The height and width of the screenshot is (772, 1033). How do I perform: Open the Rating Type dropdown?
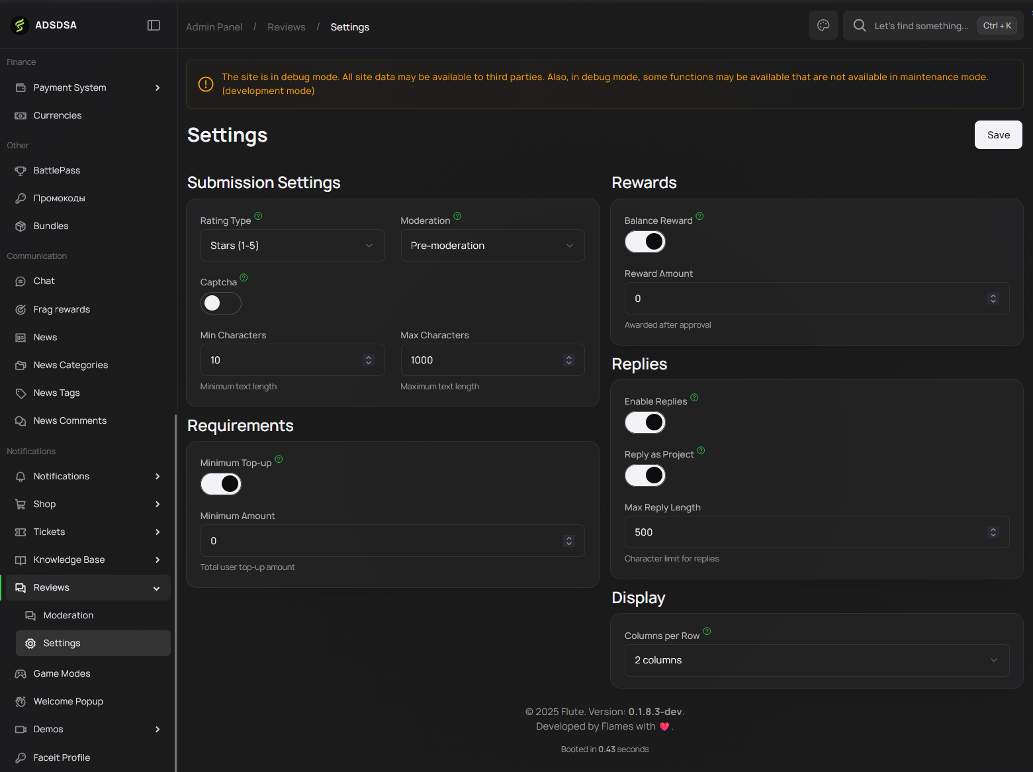[292, 246]
